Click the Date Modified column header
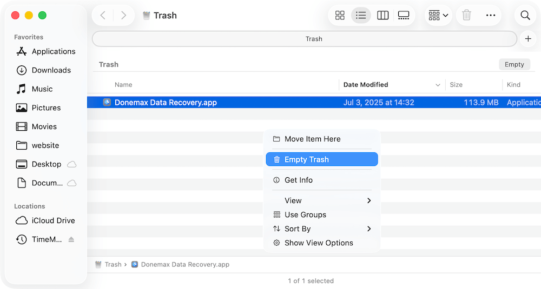541x289 pixels. (366, 85)
